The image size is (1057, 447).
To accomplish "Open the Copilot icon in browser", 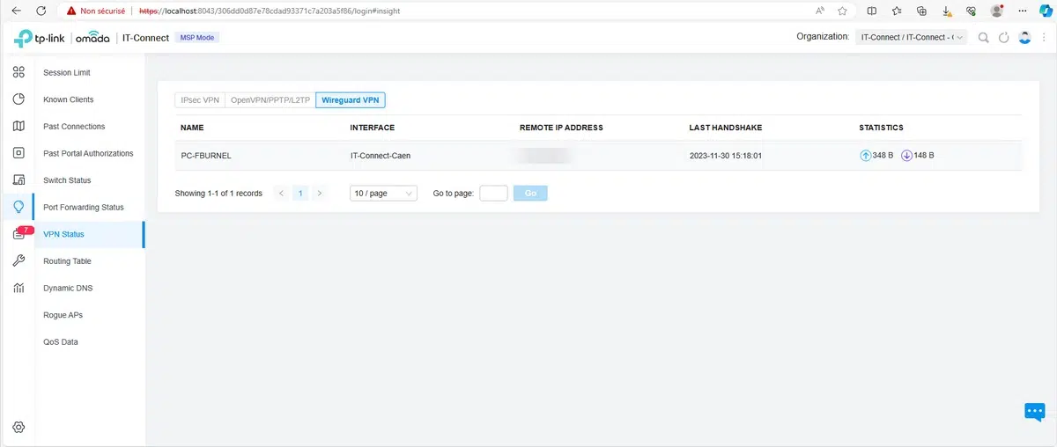I will 1044,11.
